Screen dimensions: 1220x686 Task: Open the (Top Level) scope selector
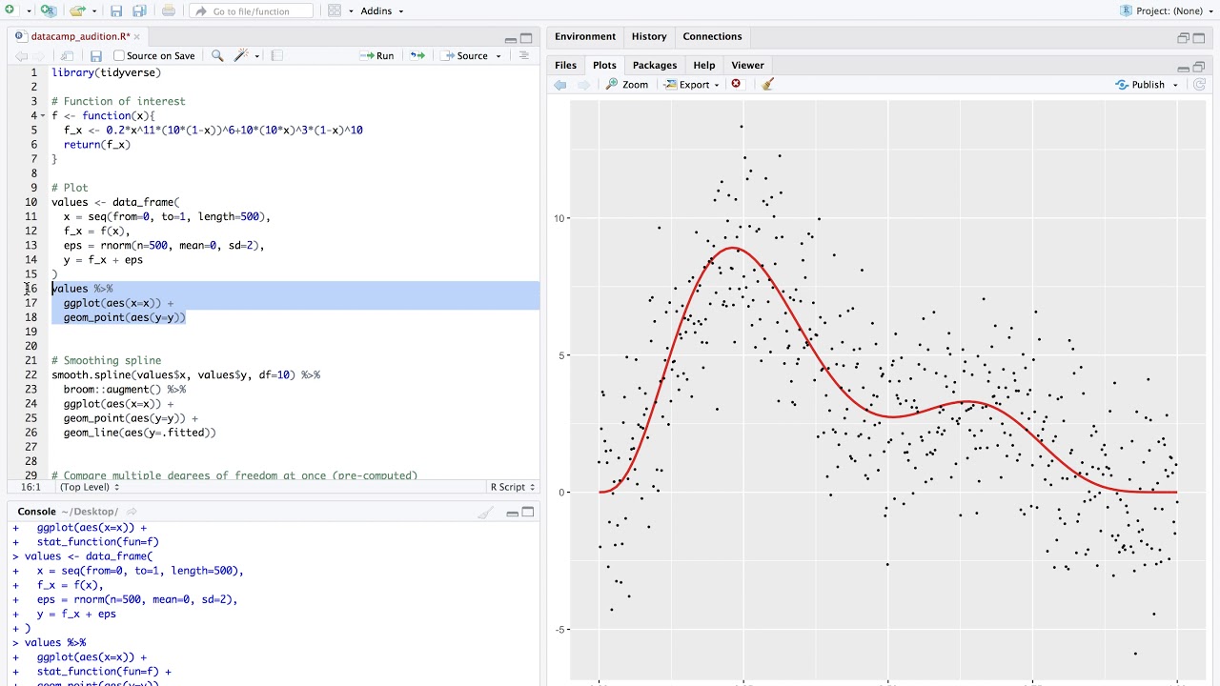(90, 487)
